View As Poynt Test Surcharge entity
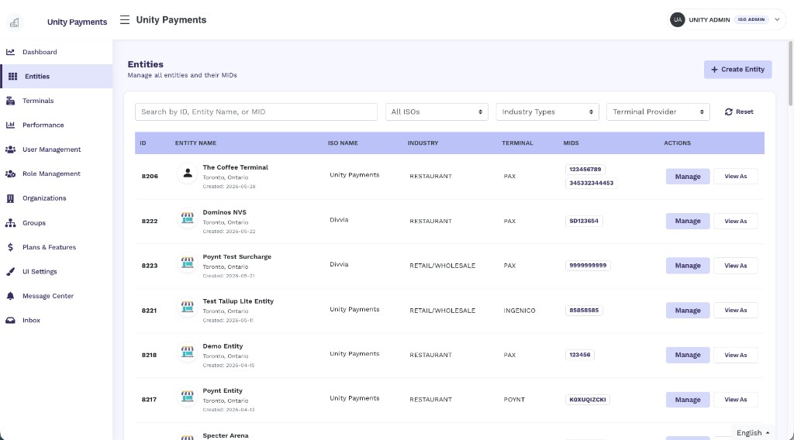Image resolution: width=794 pixels, height=440 pixels. click(x=735, y=266)
